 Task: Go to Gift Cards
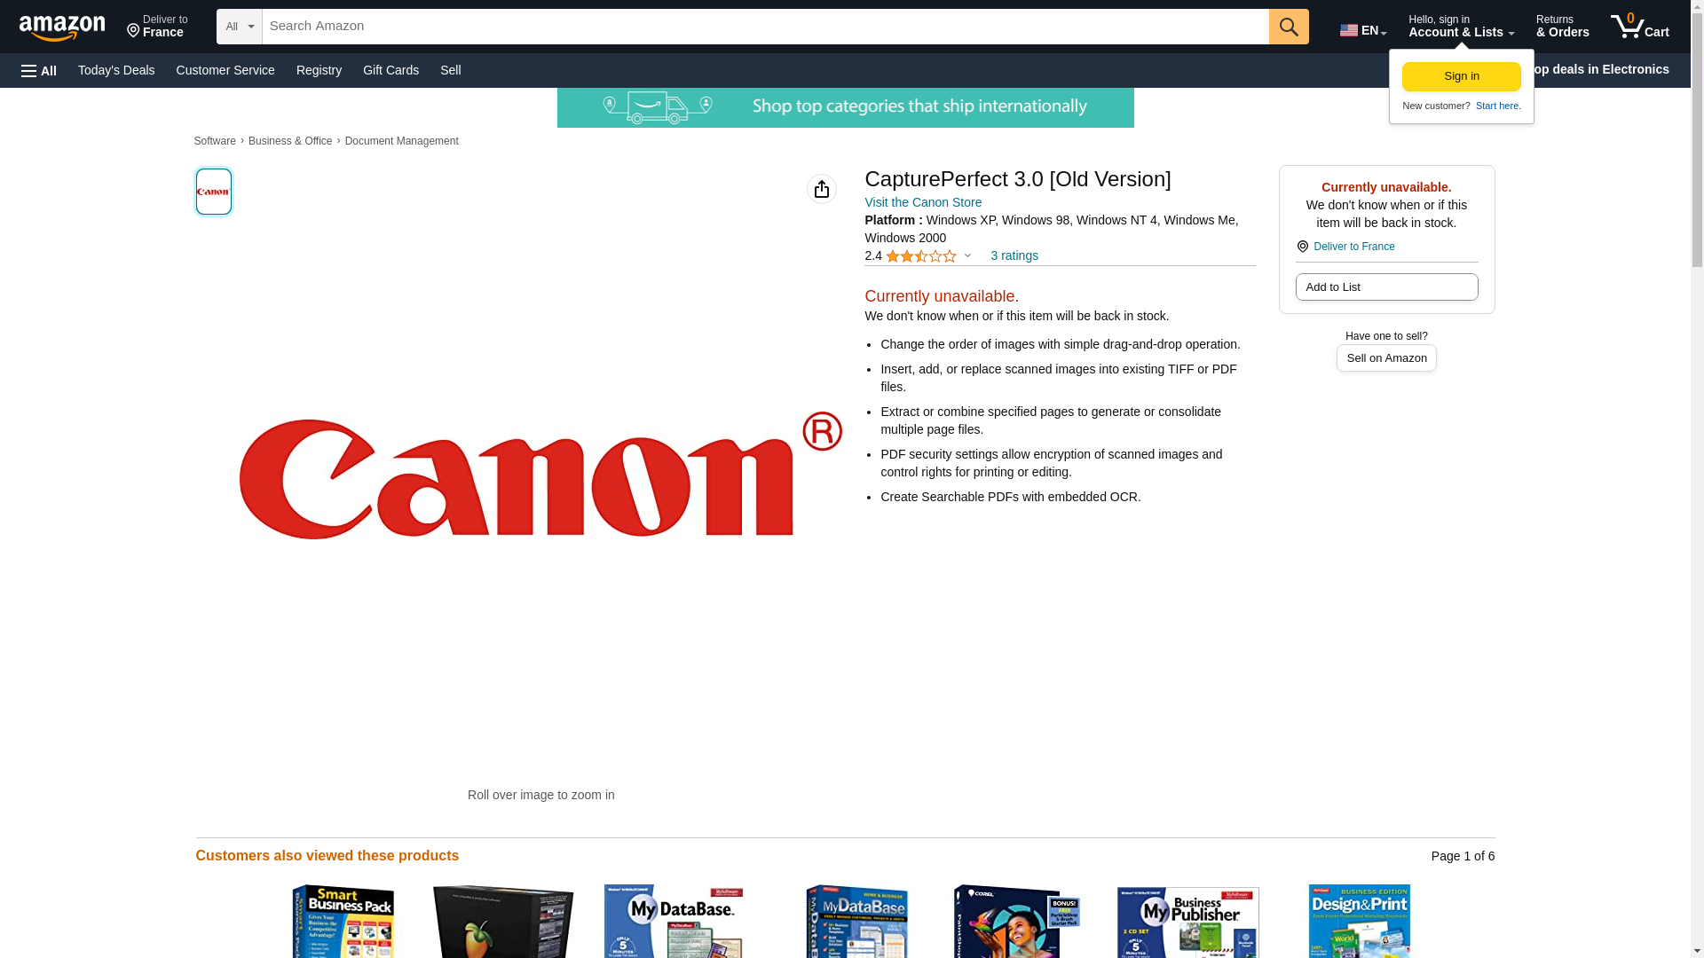(x=390, y=70)
